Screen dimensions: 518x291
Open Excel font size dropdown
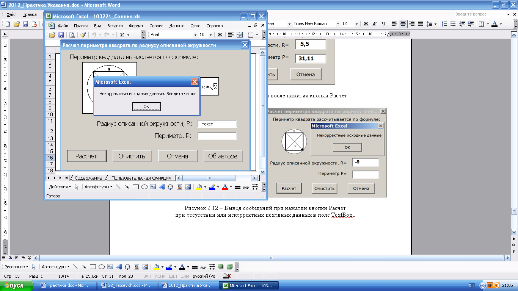[x=211, y=34]
